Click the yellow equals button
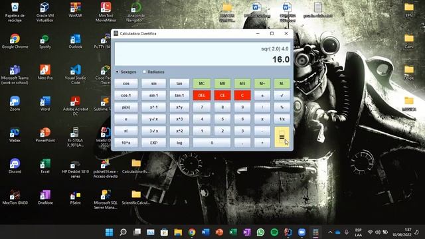This screenshot has height=239, width=425. [282, 137]
